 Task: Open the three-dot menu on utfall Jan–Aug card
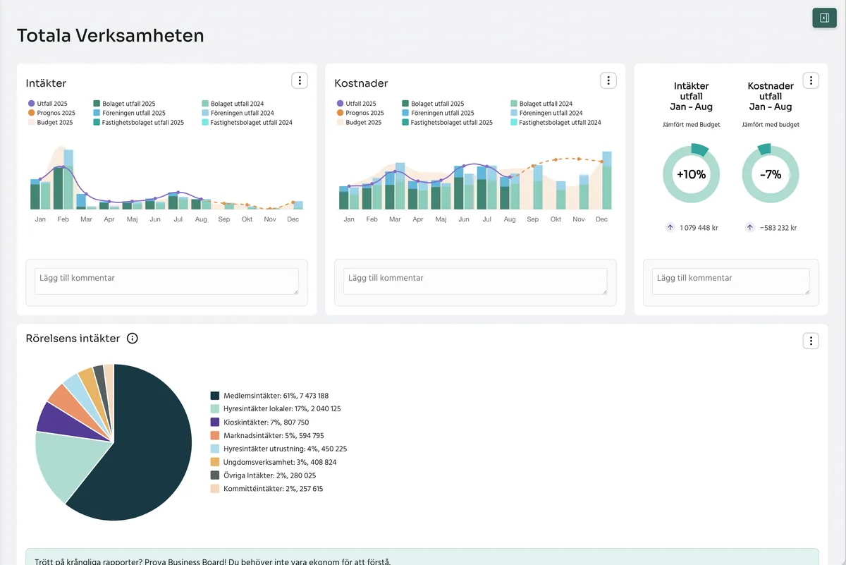[x=811, y=80]
